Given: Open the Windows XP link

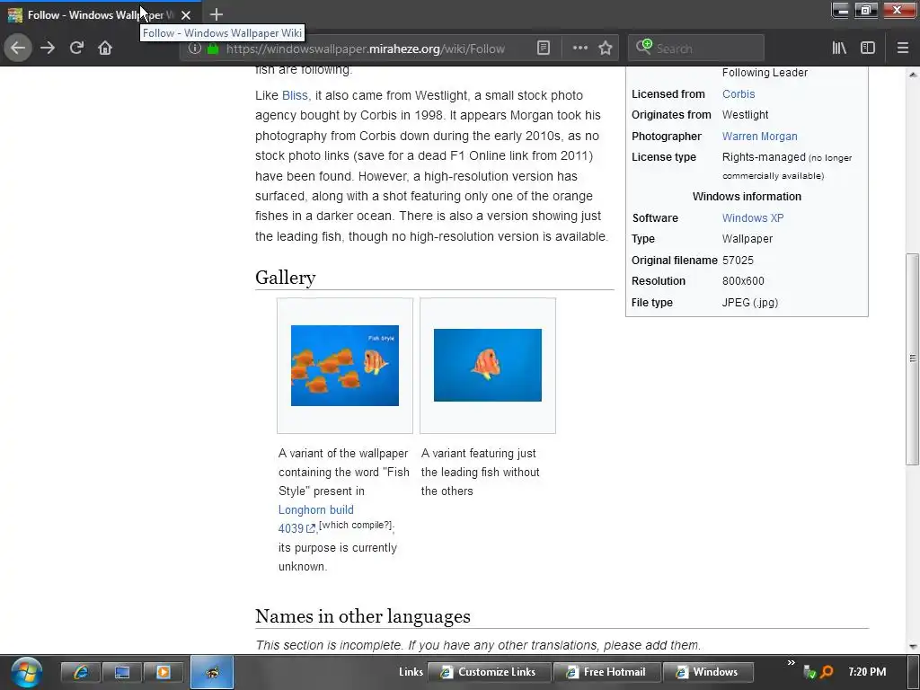Looking at the screenshot, I should tap(753, 217).
